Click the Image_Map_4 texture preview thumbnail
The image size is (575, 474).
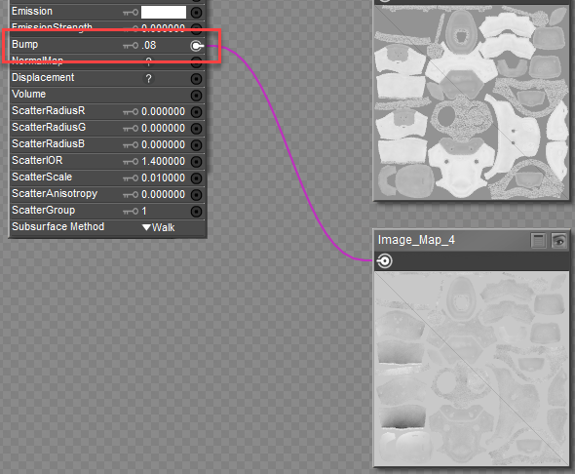point(472,369)
